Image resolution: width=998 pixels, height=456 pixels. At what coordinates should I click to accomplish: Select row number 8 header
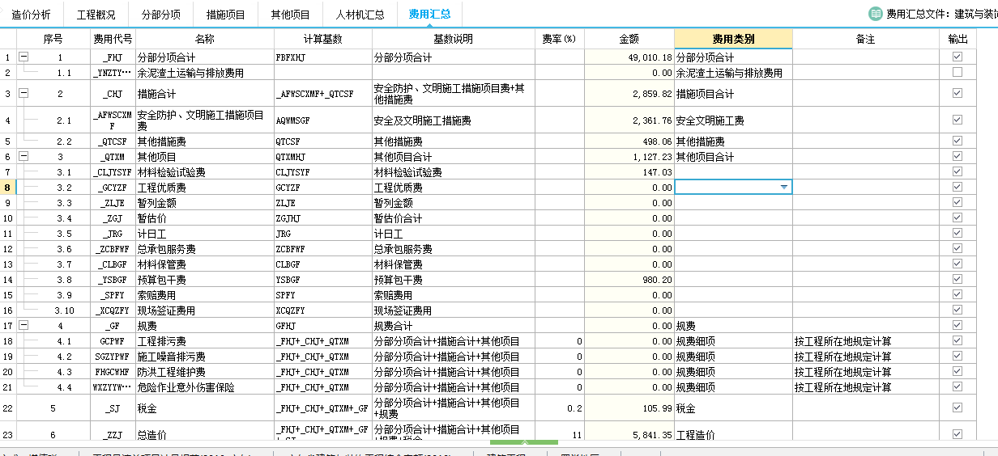coord(8,188)
